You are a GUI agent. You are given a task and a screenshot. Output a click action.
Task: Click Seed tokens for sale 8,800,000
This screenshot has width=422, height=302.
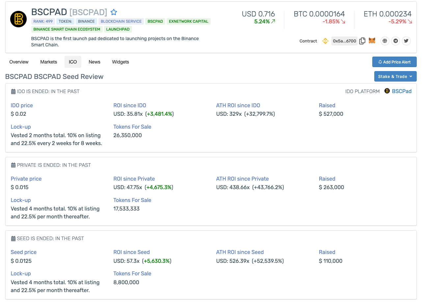[126, 282]
